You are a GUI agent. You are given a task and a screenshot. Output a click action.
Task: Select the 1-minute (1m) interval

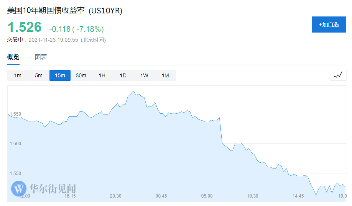[18, 75]
